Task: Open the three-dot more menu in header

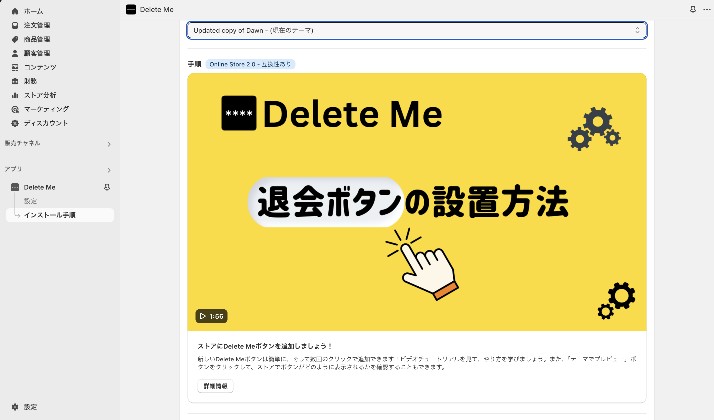Action: pos(707,10)
